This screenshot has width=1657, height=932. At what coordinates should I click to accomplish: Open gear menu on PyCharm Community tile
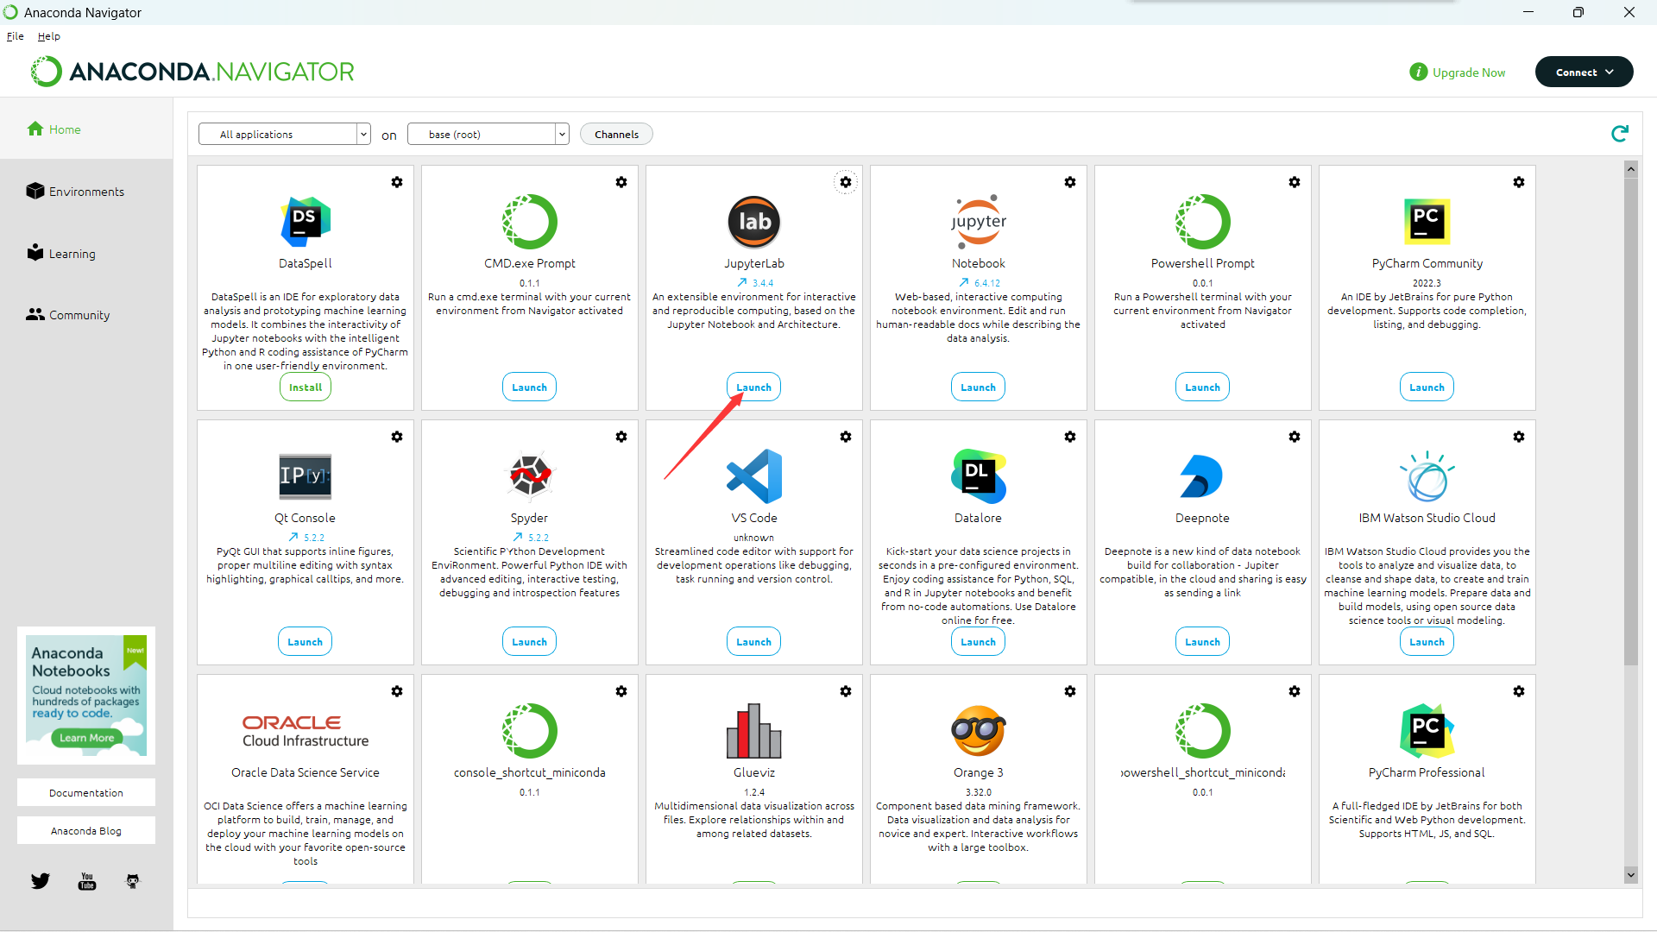[x=1518, y=182]
